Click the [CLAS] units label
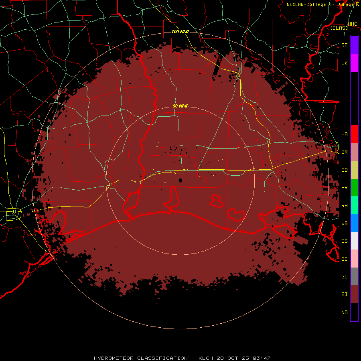This screenshot has width=361, height=361. pyautogui.click(x=339, y=28)
